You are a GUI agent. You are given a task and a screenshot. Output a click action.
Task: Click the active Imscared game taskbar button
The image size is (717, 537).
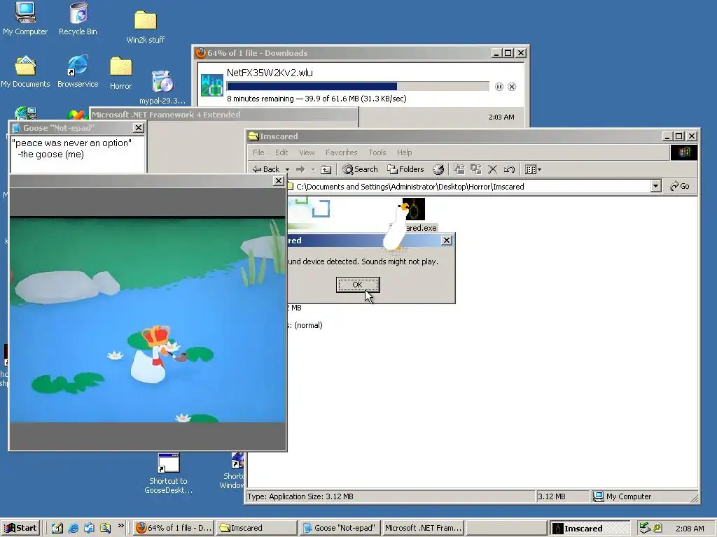tap(590, 529)
